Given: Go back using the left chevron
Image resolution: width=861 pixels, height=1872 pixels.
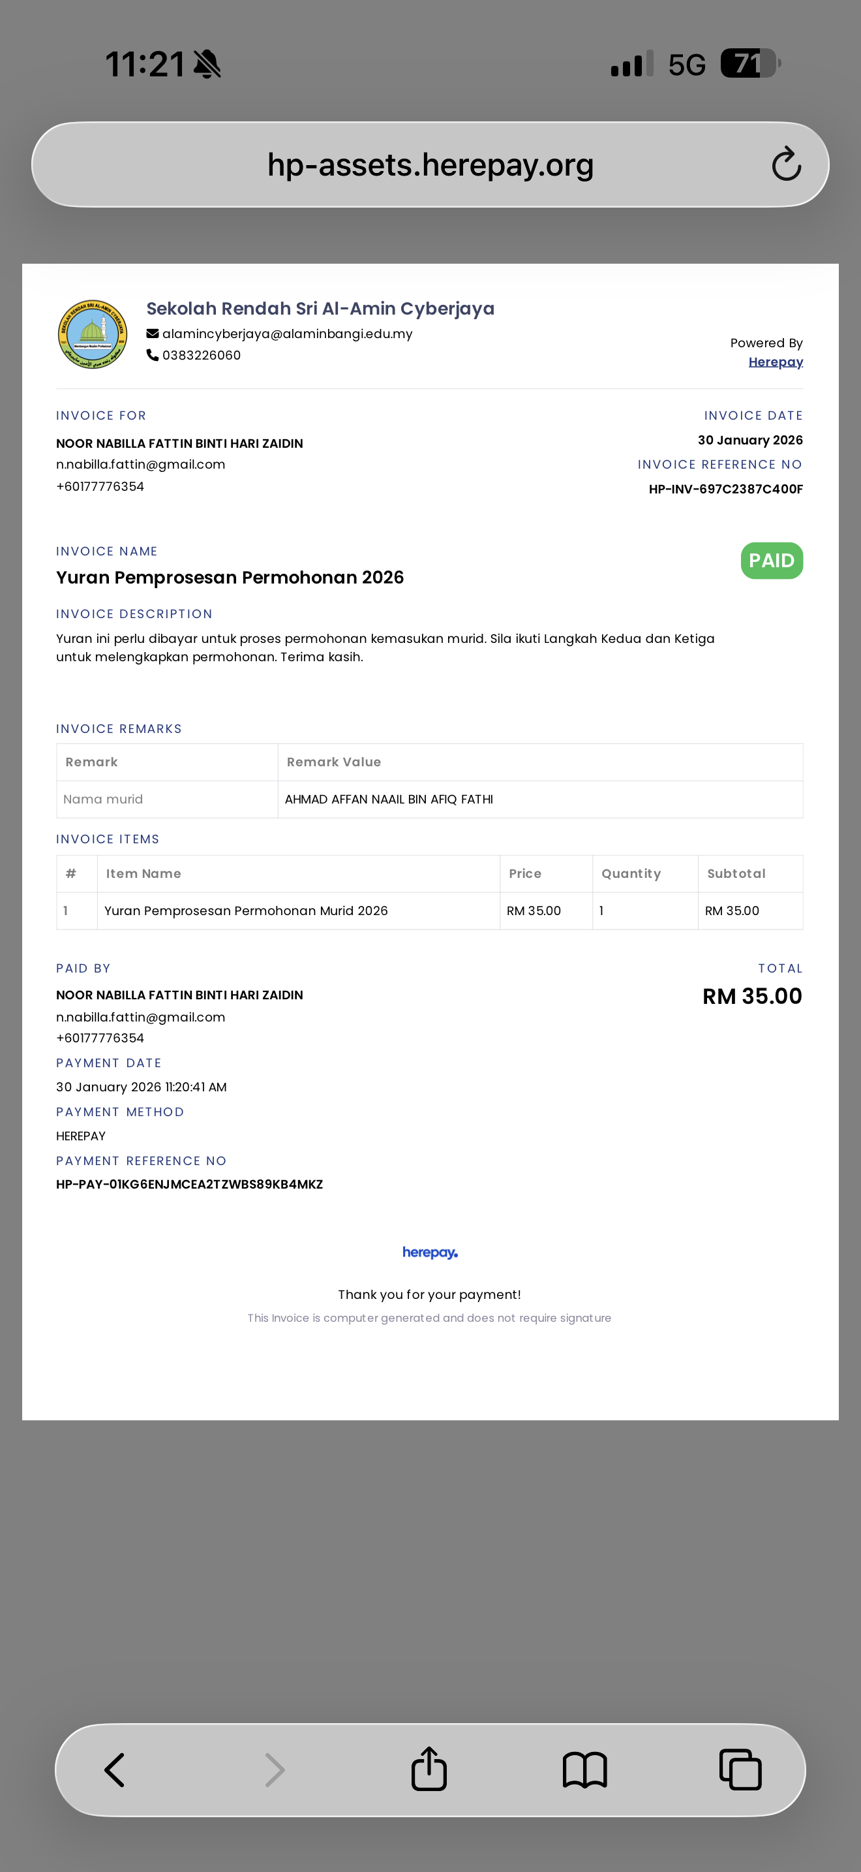Looking at the screenshot, I should 115,1770.
